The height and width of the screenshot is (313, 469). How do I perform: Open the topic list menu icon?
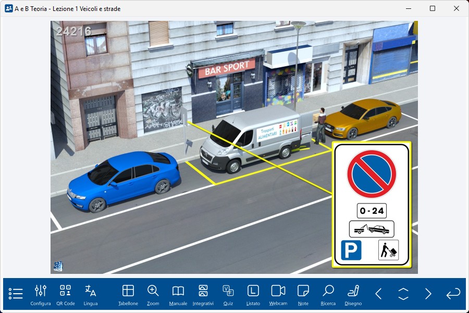click(x=16, y=294)
